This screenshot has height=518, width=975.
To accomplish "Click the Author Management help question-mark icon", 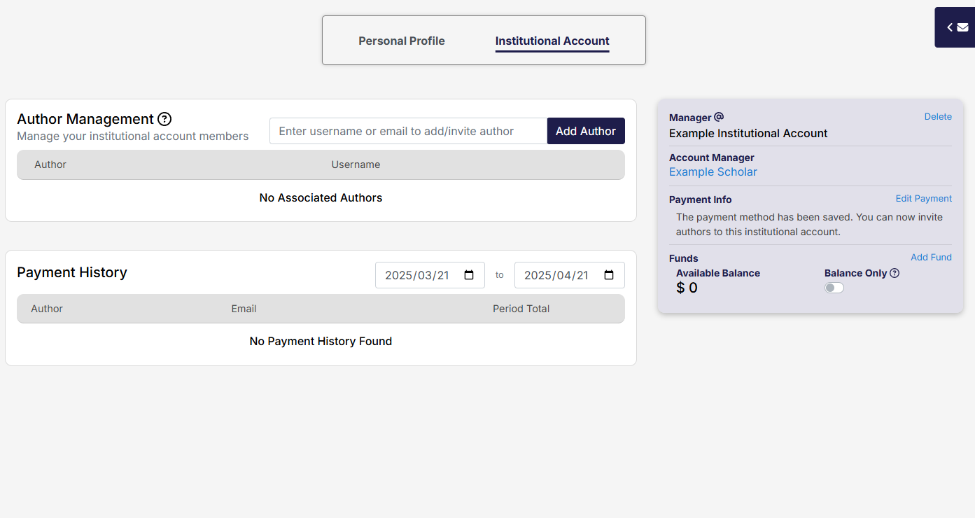I will pyautogui.click(x=164, y=119).
